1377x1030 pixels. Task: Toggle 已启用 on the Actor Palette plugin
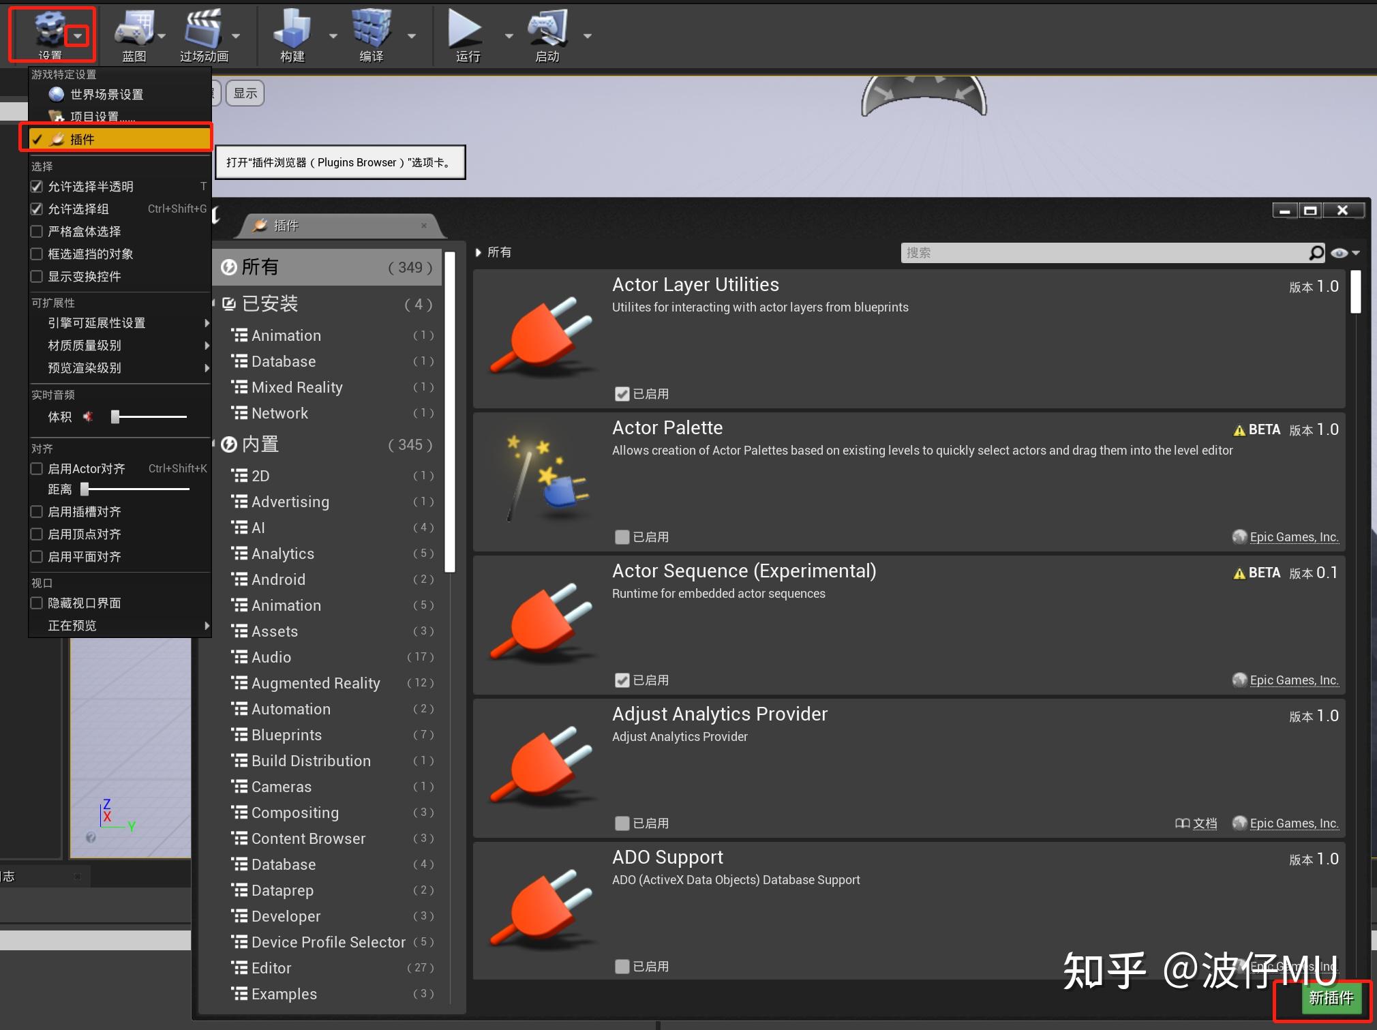[x=622, y=537]
